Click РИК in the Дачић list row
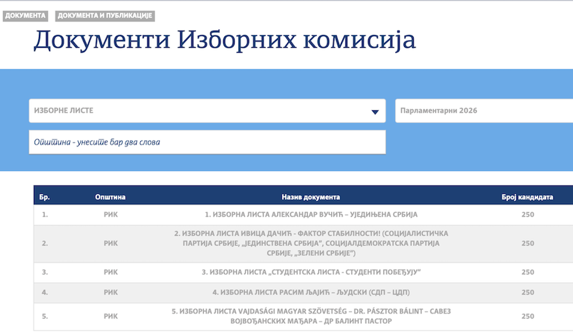Image resolution: width=573 pixels, height=334 pixels. (x=111, y=243)
